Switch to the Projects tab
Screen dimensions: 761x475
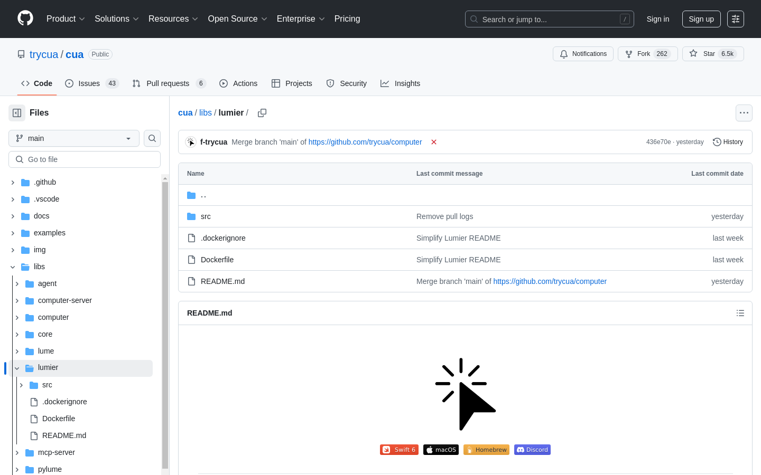click(x=292, y=83)
